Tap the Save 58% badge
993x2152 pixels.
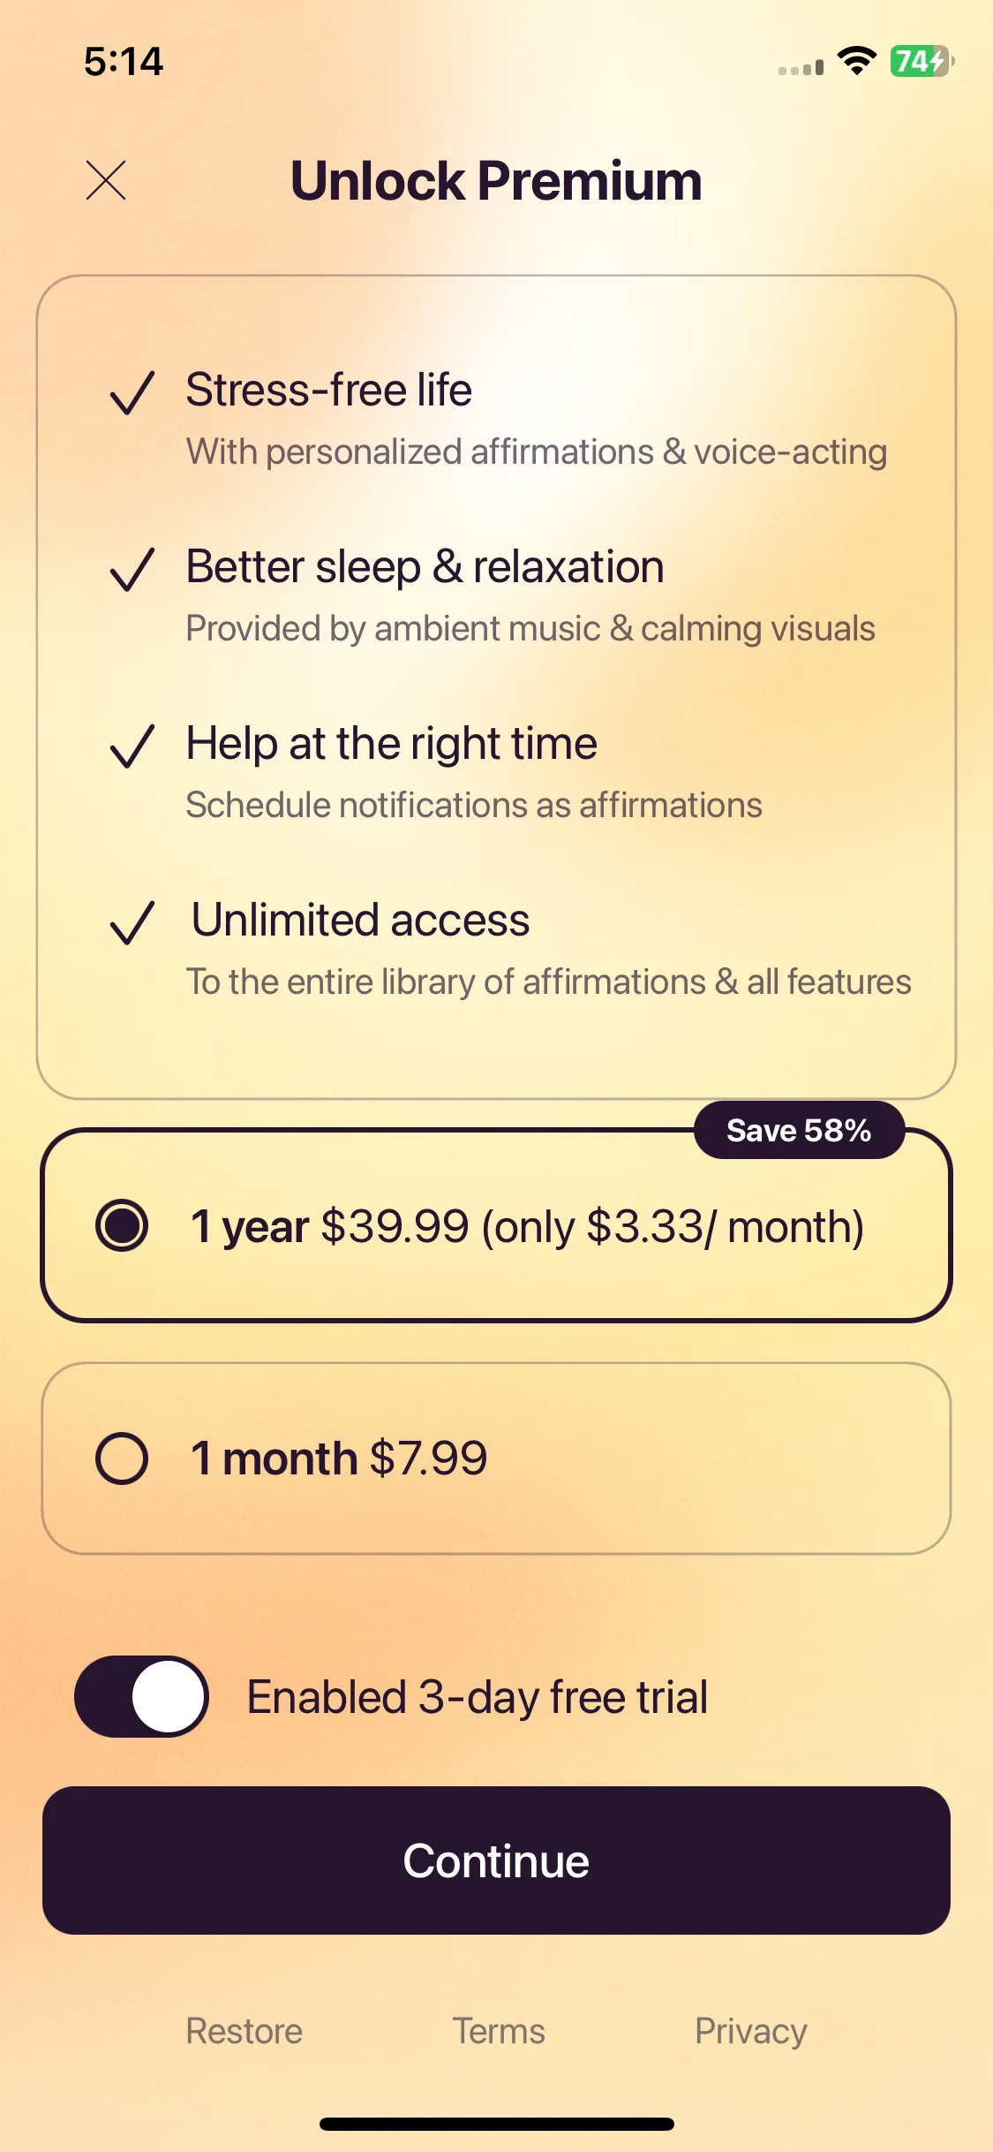pos(800,1130)
